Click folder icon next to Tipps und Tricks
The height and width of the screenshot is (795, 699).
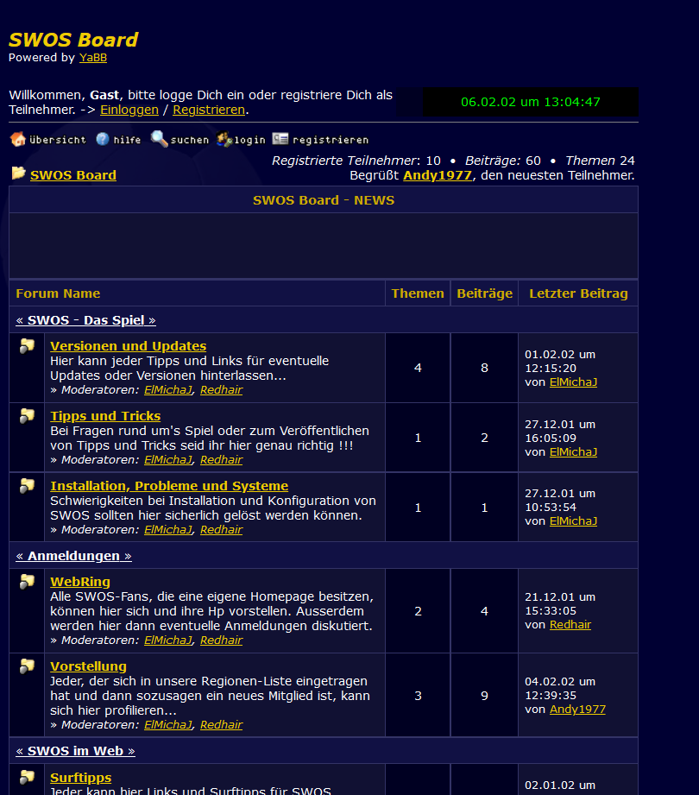(27, 416)
